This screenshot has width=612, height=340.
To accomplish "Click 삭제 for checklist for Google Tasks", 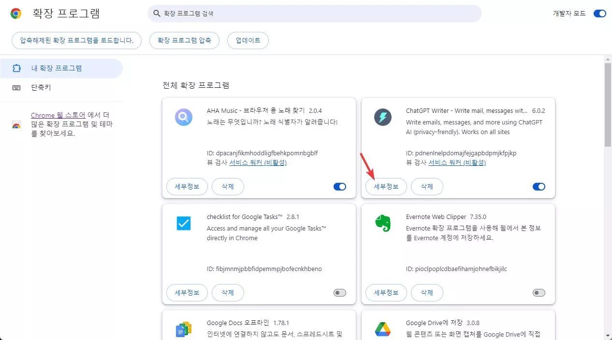I will (x=228, y=293).
